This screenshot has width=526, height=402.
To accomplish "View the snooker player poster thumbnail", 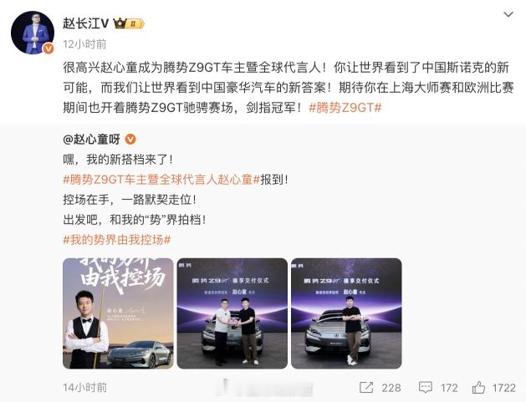I will pos(118,313).
